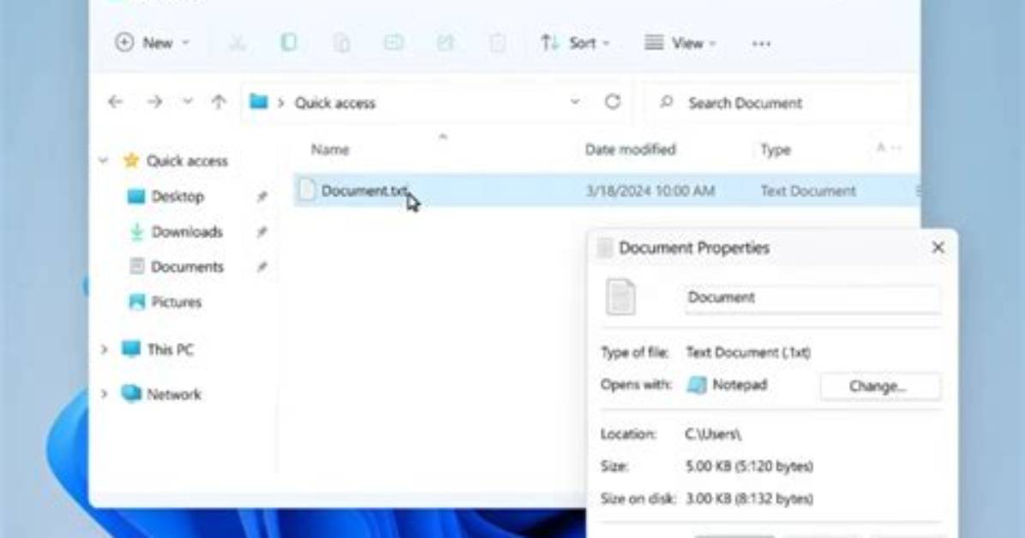Click the Paste icon in the toolbar
1025x538 pixels.
[341, 44]
